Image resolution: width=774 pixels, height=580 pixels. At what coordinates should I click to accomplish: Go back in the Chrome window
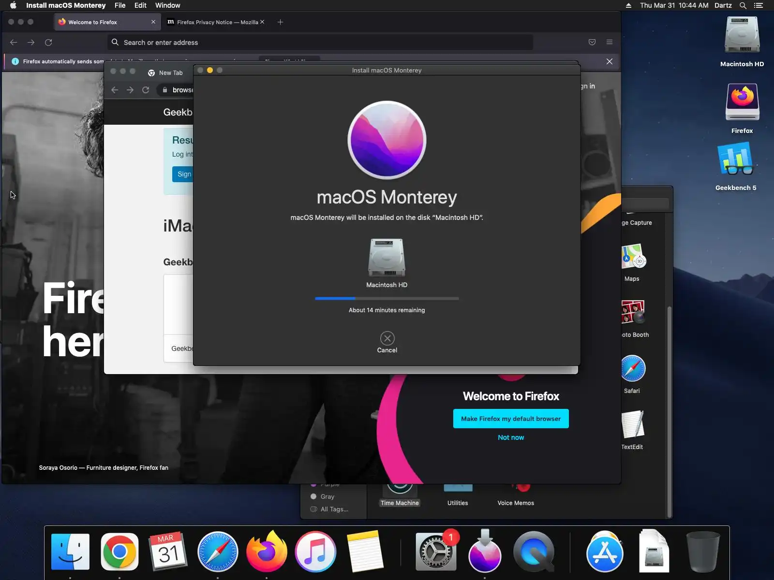coord(115,90)
